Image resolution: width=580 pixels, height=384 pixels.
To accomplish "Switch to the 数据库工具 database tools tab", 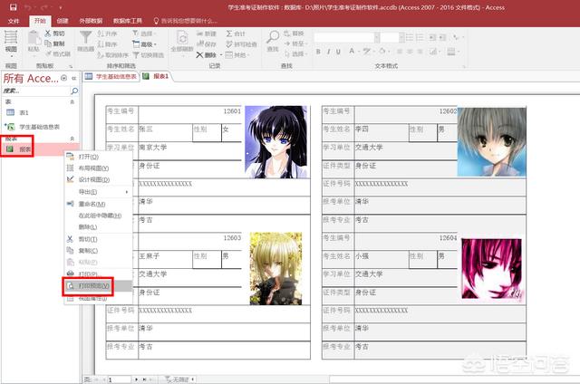I will pyautogui.click(x=127, y=21).
